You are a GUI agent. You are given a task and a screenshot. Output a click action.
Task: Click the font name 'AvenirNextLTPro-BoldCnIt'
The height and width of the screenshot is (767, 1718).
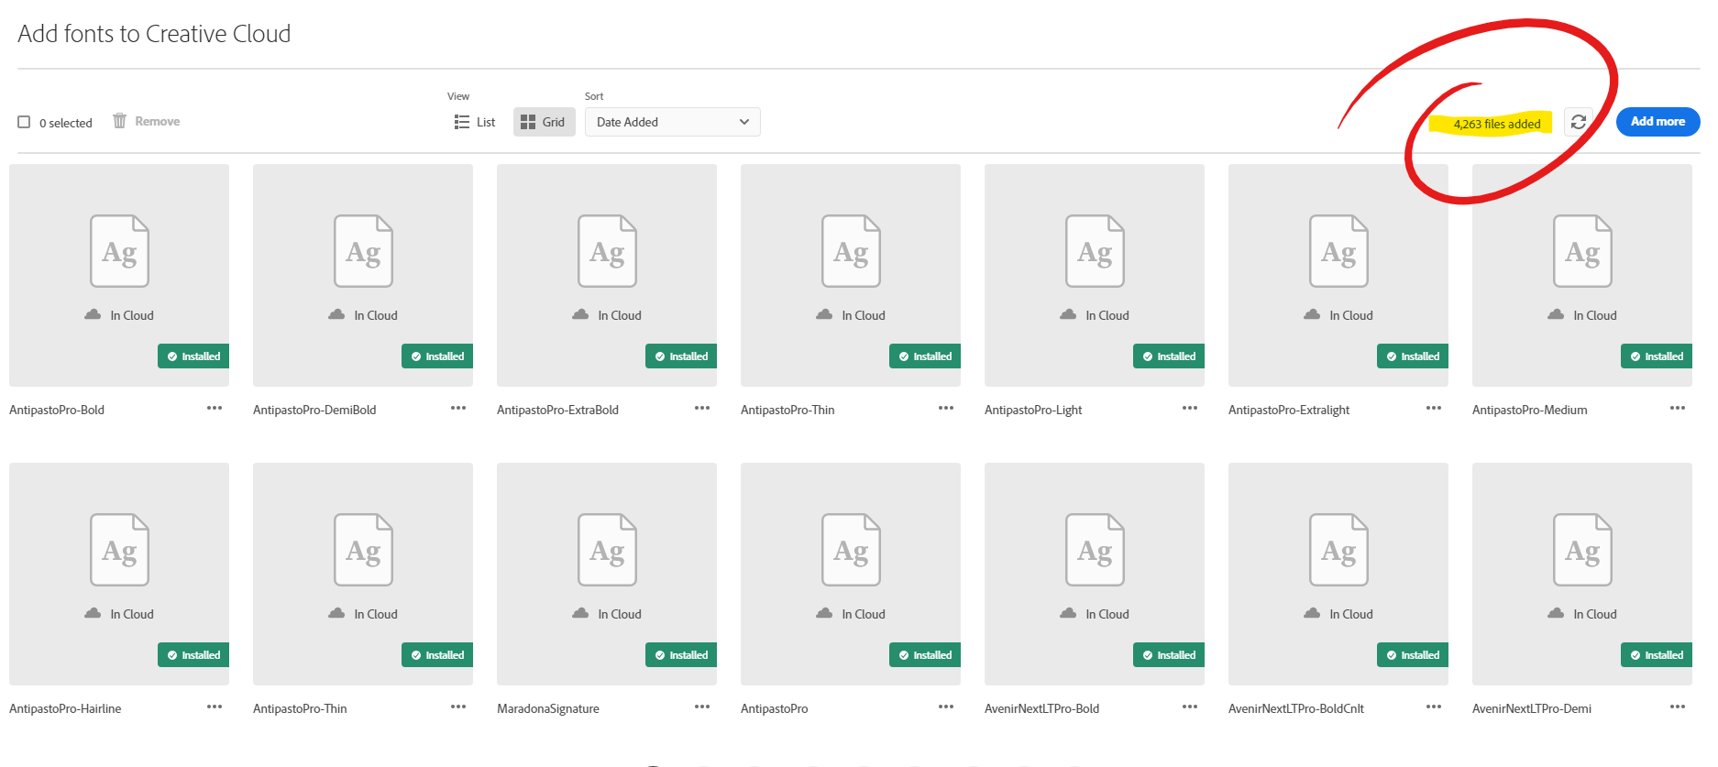pos(1296,708)
